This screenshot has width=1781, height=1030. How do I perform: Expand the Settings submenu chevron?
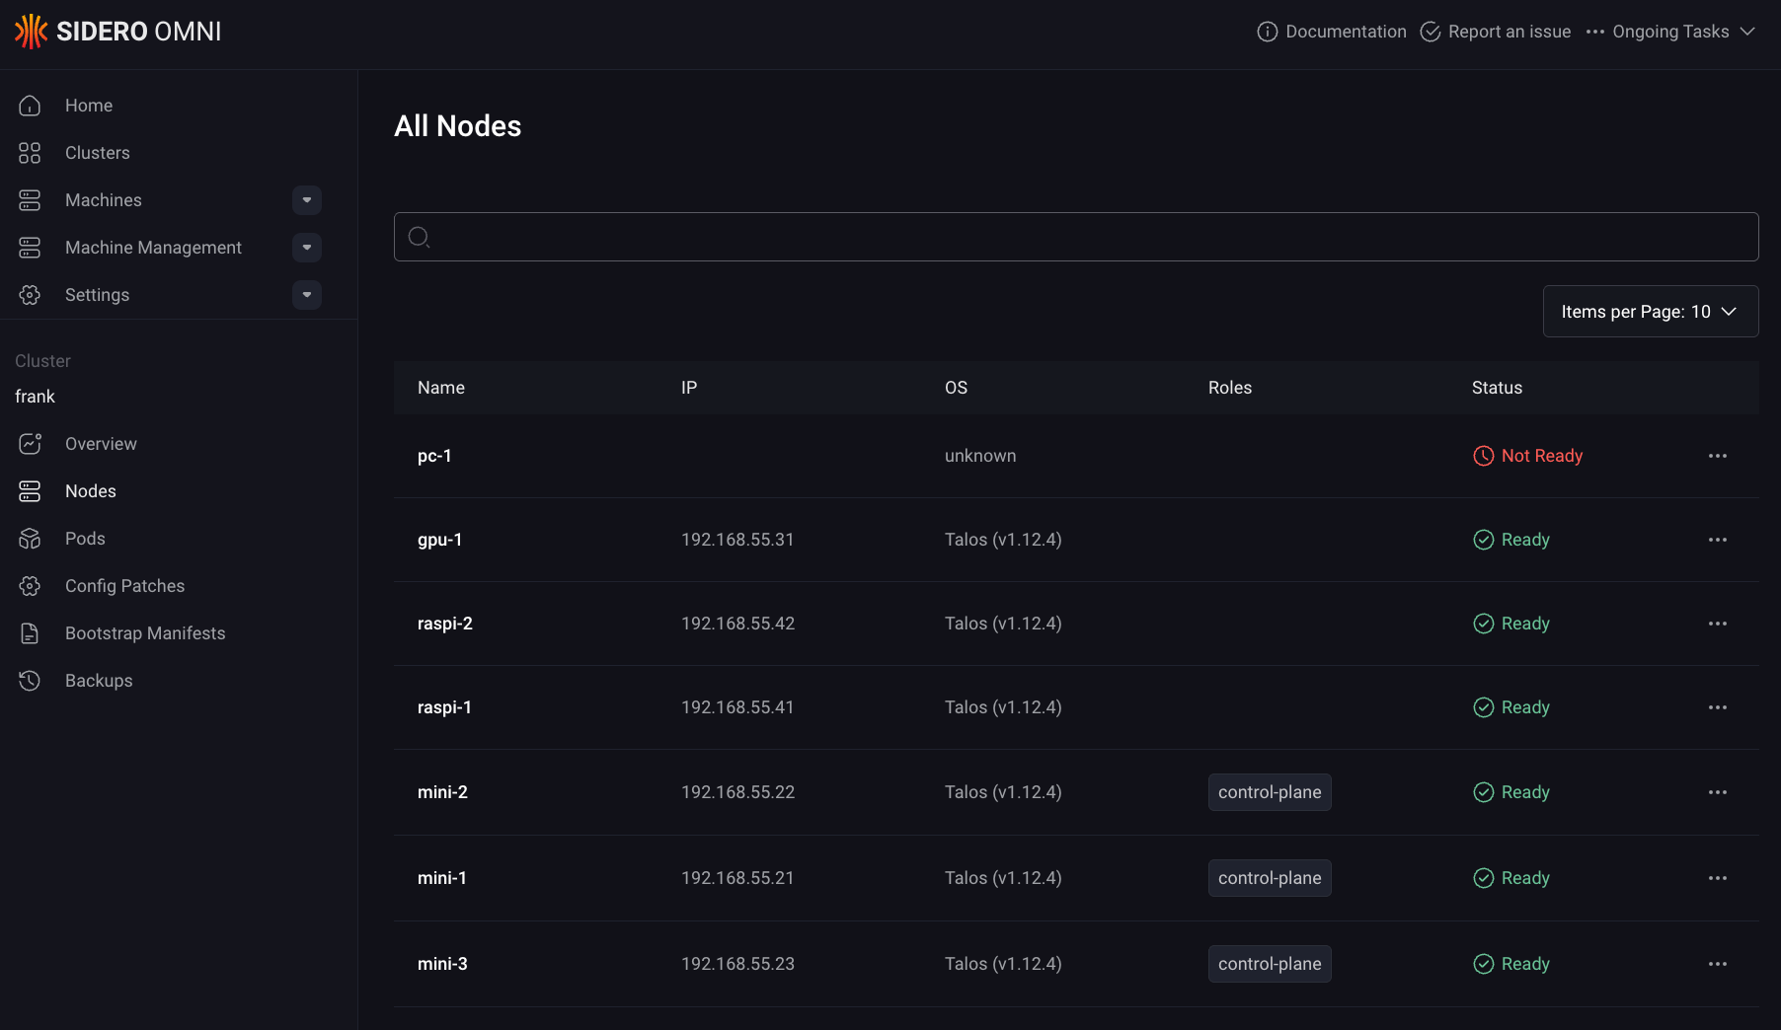point(307,295)
